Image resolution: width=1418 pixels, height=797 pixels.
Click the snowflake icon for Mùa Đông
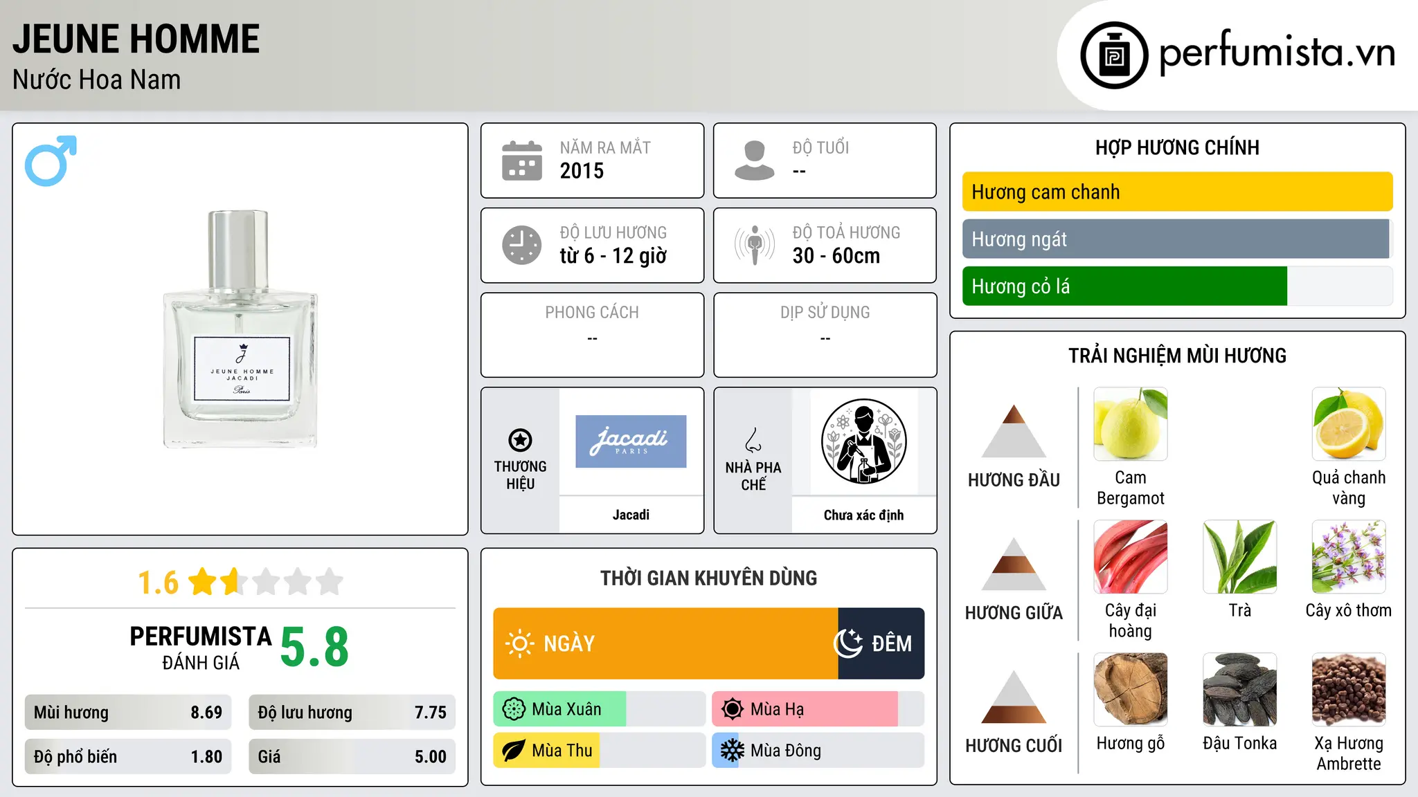pos(733,751)
